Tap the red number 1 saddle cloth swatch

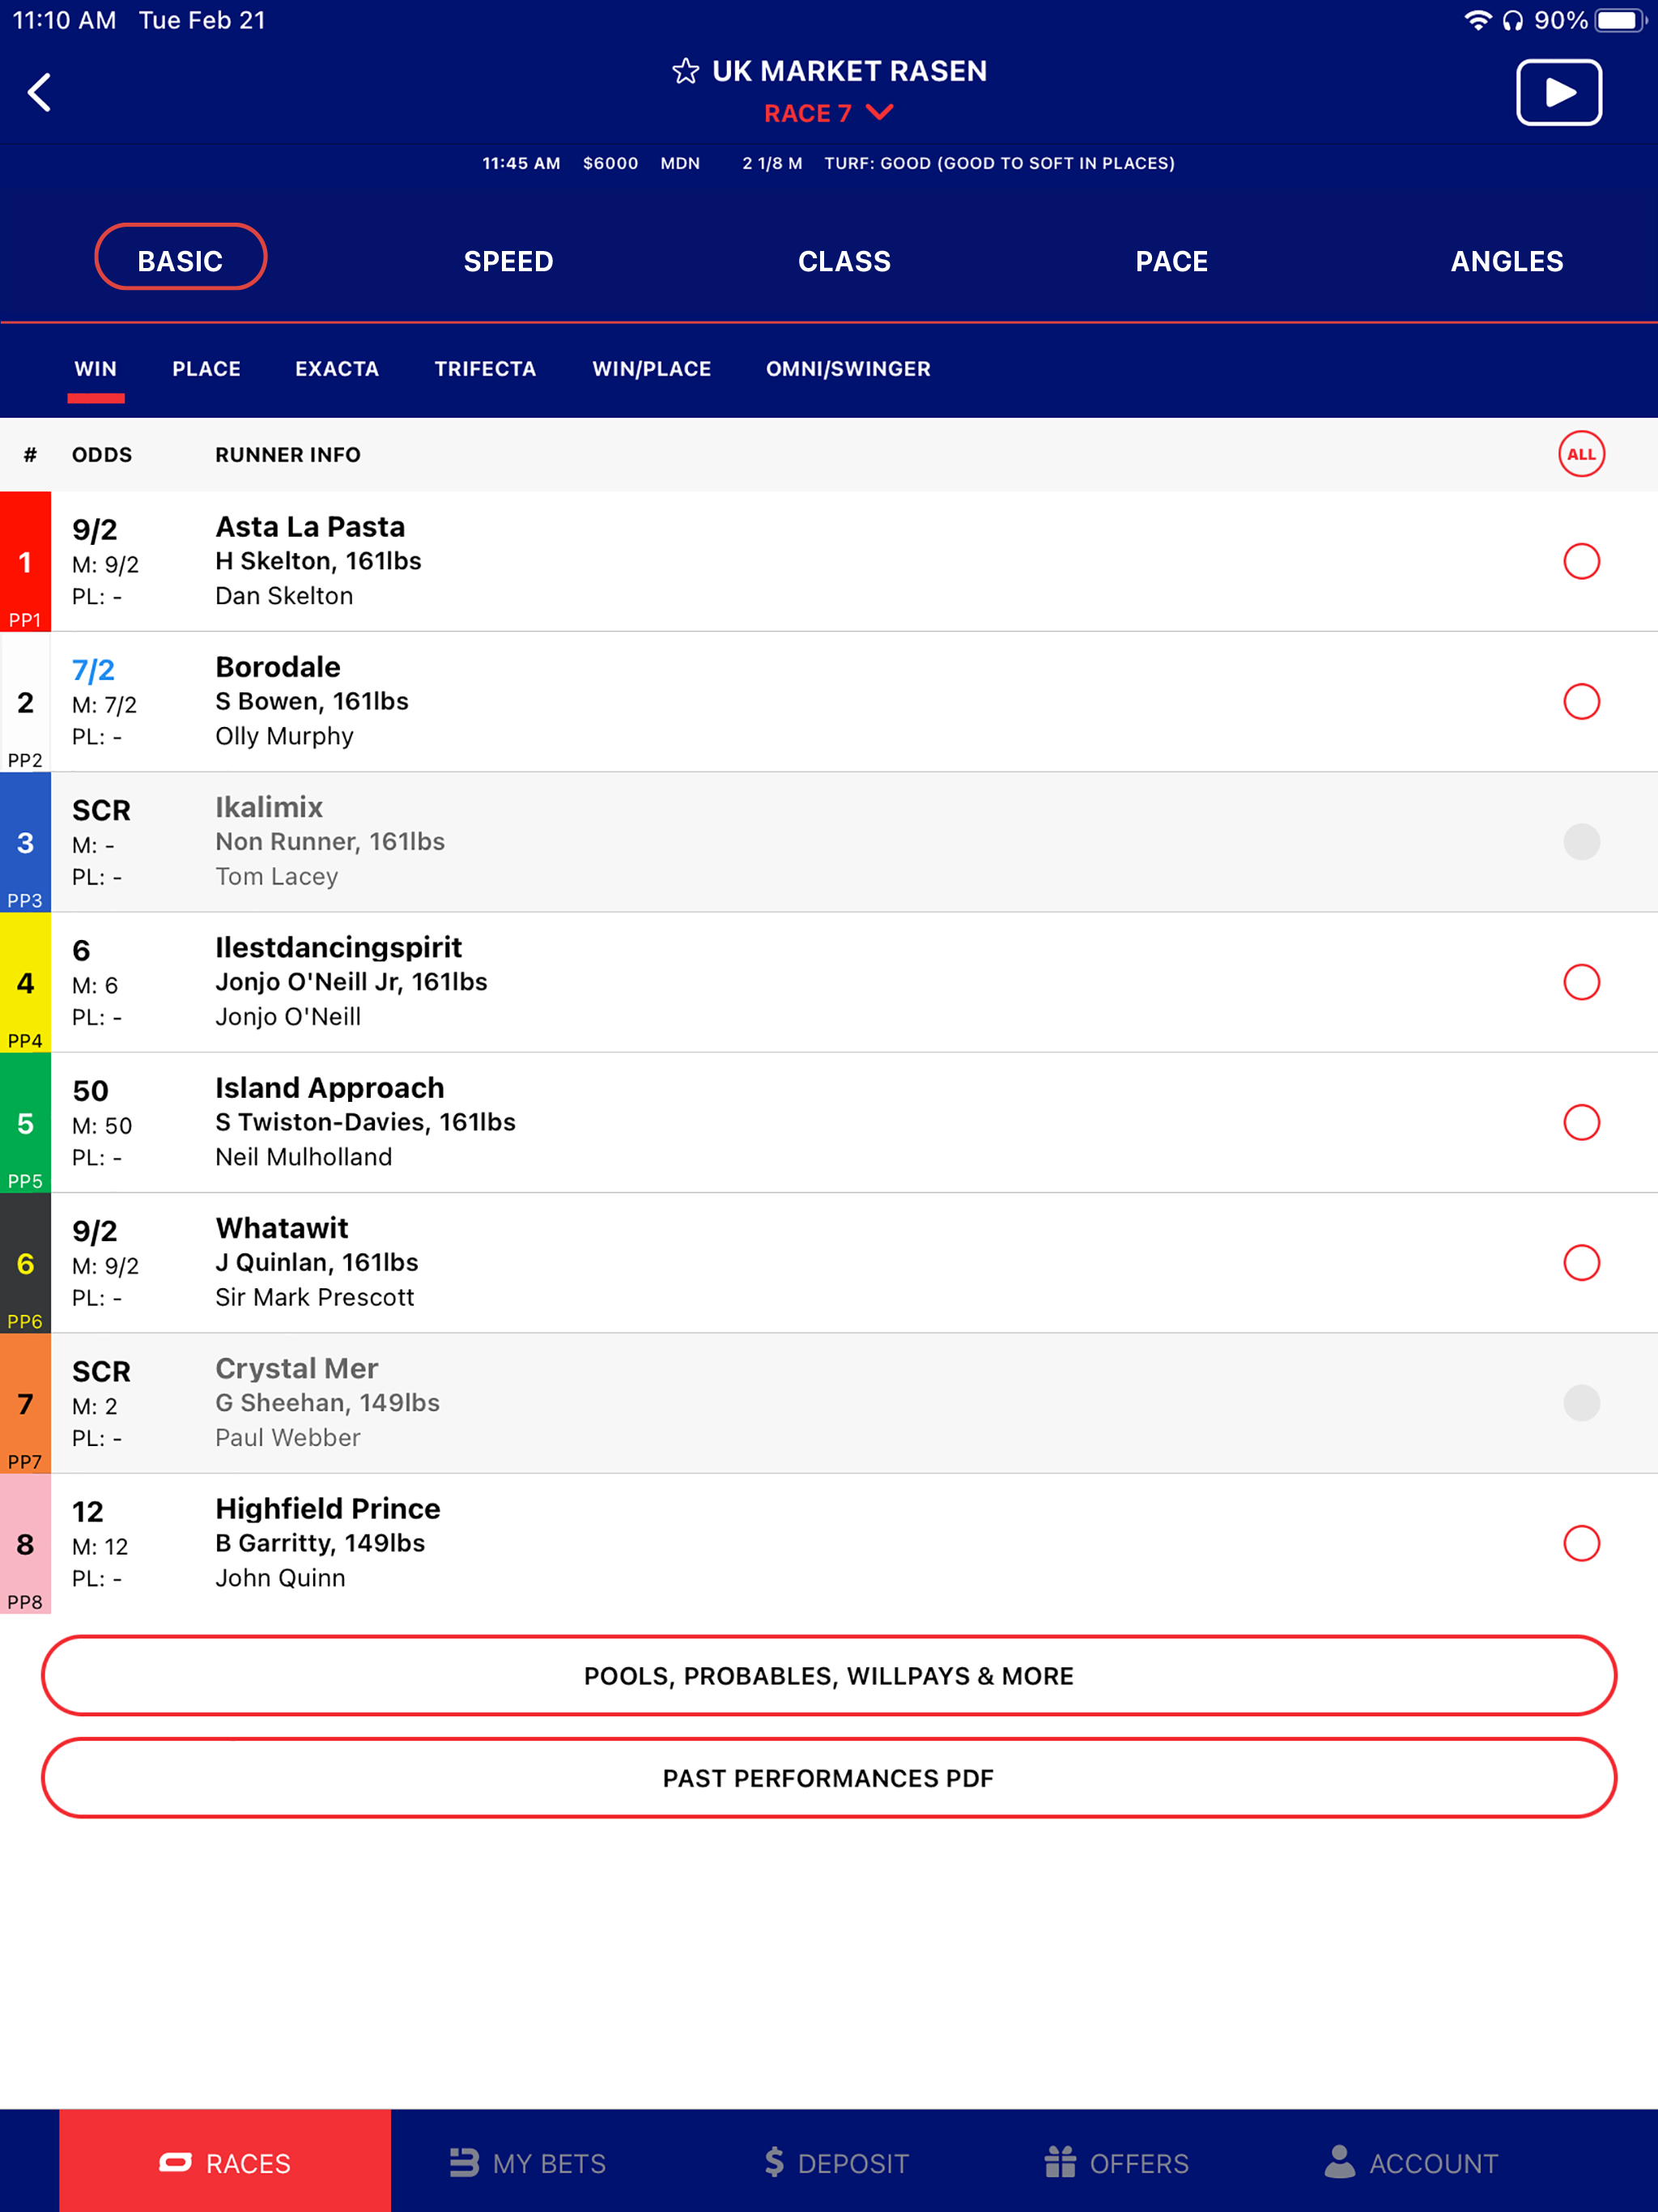[25, 561]
